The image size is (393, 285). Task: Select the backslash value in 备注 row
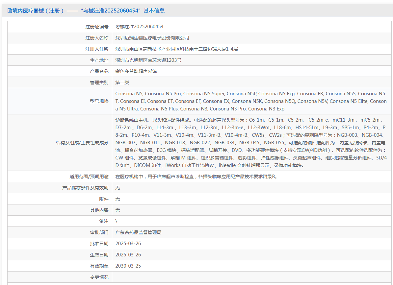[116, 221]
